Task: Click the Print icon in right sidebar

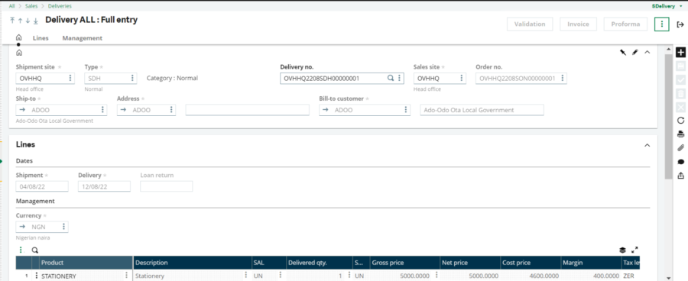Action: coord(680,134)
